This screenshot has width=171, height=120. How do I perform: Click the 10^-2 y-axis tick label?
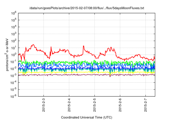pyautogui.click(x=14, y=69)
